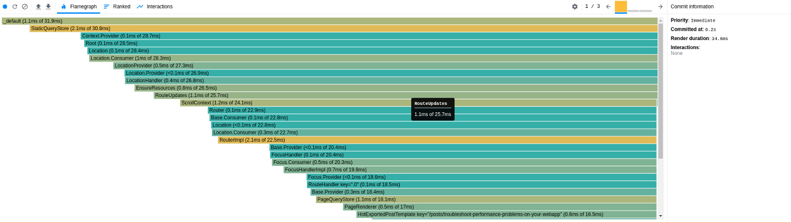791x223 pixels.
Task: Select the Root bar
Action: [371, 43]
